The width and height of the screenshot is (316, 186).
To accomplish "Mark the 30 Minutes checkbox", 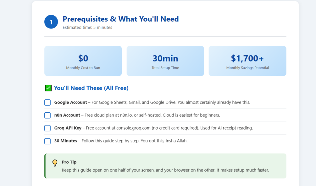I will click(47, 141).
